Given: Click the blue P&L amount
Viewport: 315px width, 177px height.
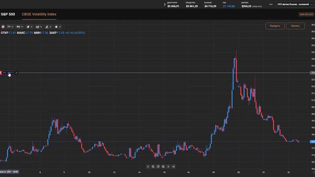Looking at the screenshot, I should (229, 6).
